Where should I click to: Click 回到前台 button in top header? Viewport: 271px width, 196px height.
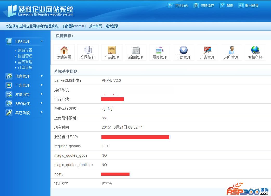coord(178,6)
